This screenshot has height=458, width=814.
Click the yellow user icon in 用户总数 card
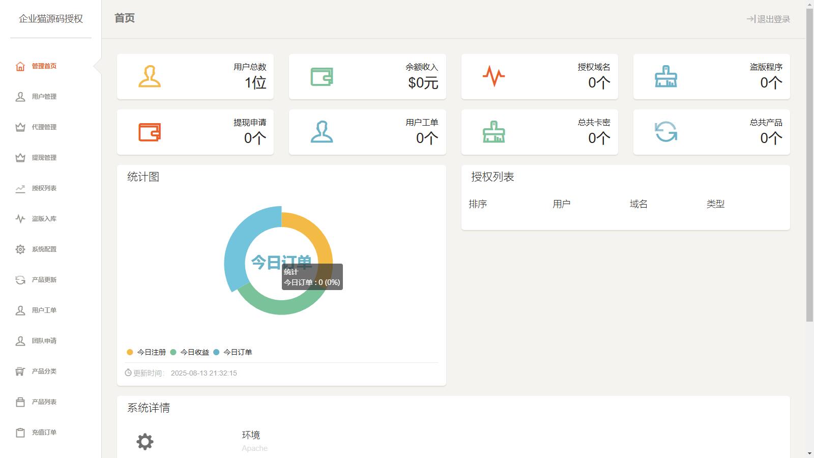pos(150,76)
